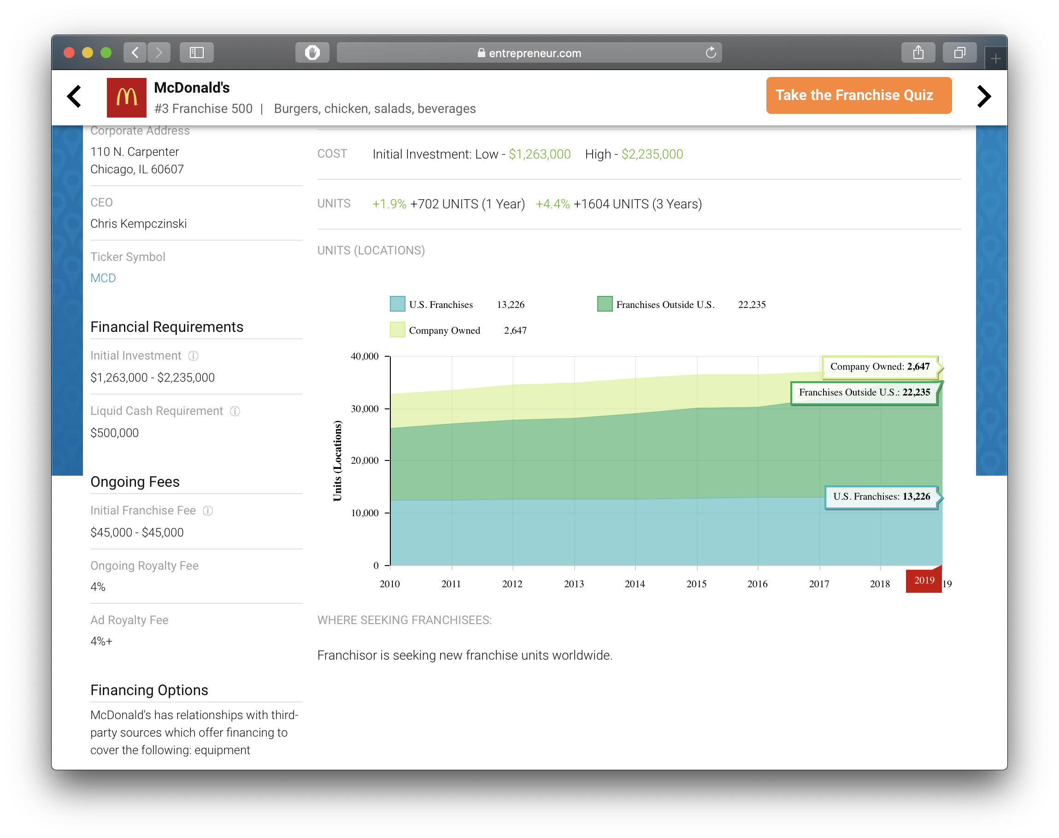Click the $500,000 liquid cash value
Viewport: 1059px width, 838px height.
coord(114,433)
